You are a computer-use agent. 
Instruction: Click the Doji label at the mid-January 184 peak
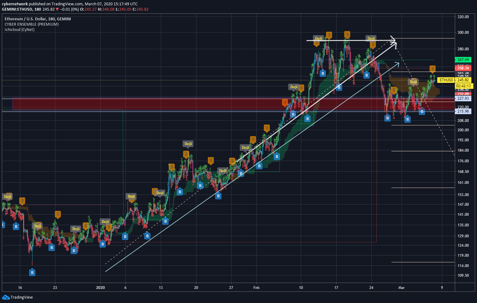188,144
